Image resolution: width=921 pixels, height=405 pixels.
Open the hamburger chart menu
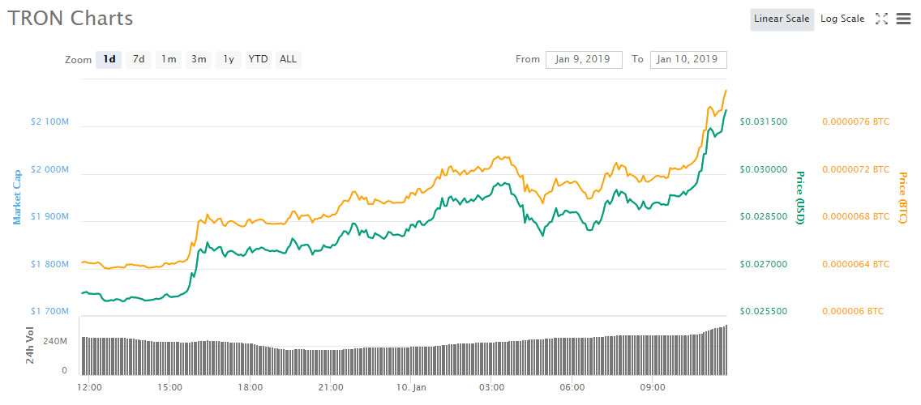click(904, 19)
